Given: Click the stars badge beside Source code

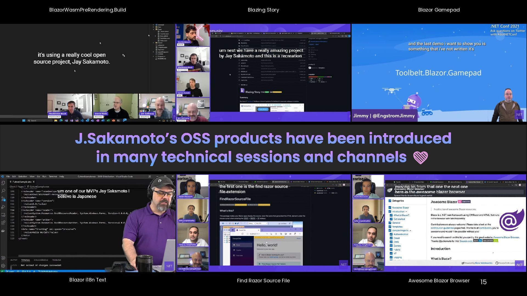Looking at the screenshot, I should (478, 241).
